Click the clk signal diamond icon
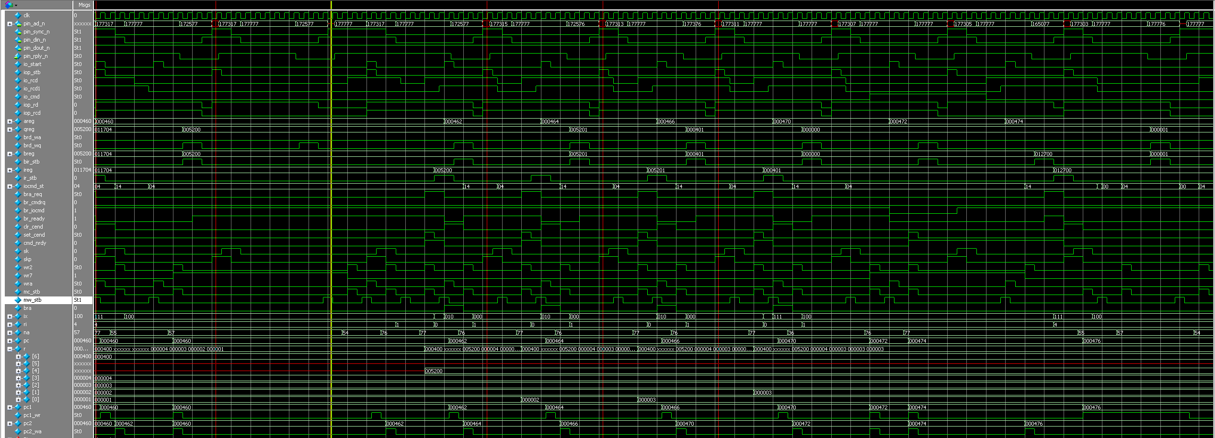The width and height of the screenshot is (1215, 438). [18, 15]
